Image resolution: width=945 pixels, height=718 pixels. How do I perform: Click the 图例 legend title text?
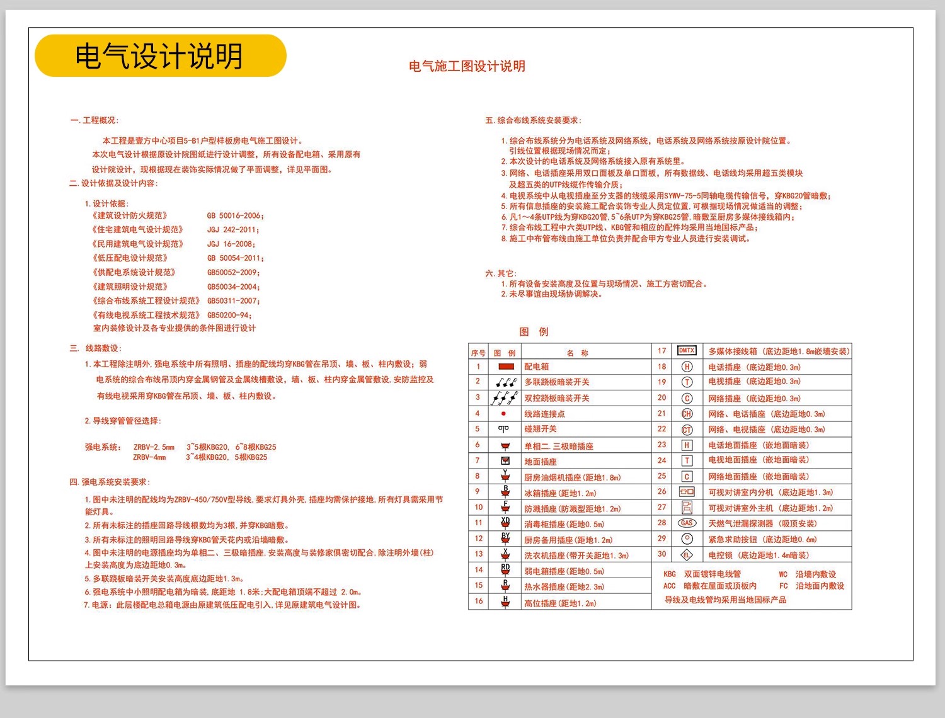[x=534, y=331]
